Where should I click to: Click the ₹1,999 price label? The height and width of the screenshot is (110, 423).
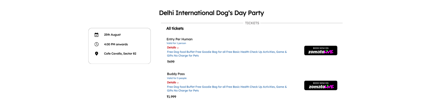click(171, 97)
